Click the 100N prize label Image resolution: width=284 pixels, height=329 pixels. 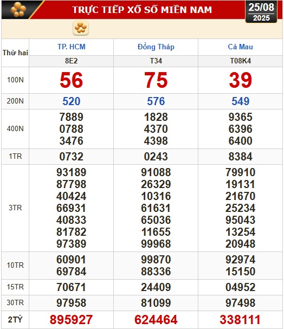[15, 80]
